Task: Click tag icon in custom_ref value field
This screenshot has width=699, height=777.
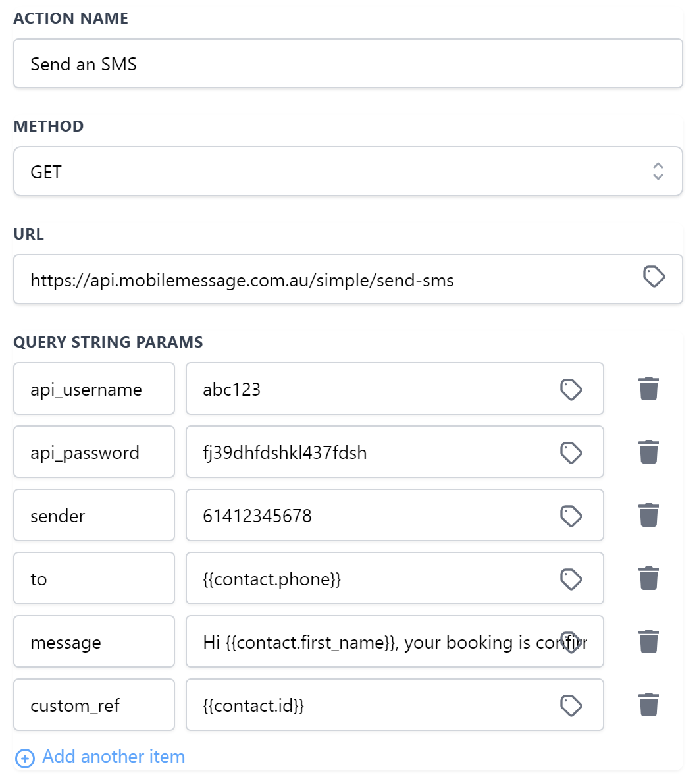Action: tap(571, 705)
